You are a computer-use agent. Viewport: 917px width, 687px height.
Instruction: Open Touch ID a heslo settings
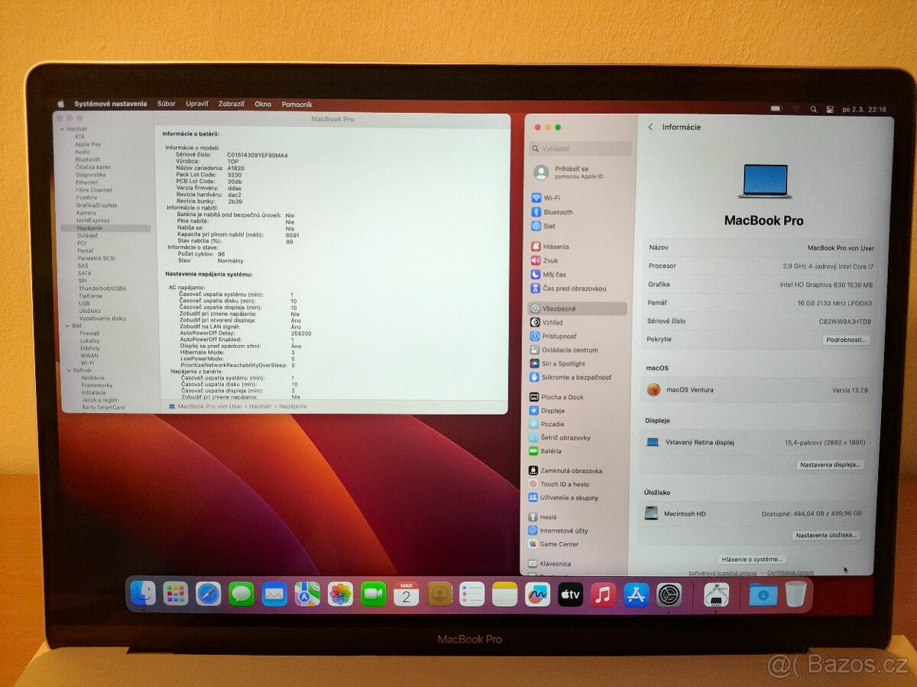point(564,483)
